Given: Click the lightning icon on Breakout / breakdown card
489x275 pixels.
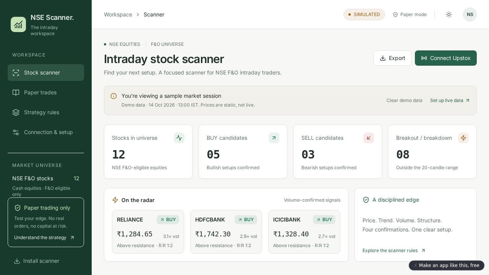Looking at the screenshot, I should coord(463,138).
